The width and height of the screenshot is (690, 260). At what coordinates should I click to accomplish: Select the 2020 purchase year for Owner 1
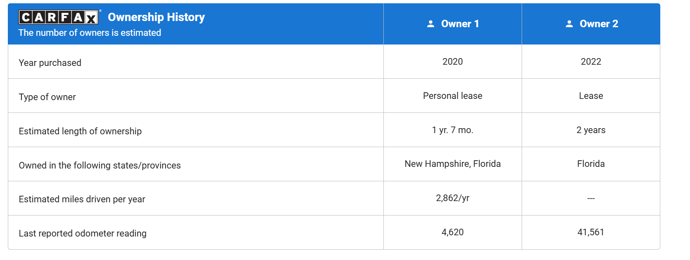pyautogui.click(x=453, y=61)
